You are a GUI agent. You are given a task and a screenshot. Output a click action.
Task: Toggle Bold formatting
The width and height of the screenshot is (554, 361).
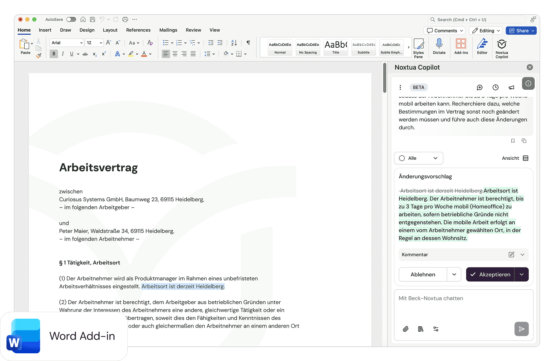tap(54, 54)
